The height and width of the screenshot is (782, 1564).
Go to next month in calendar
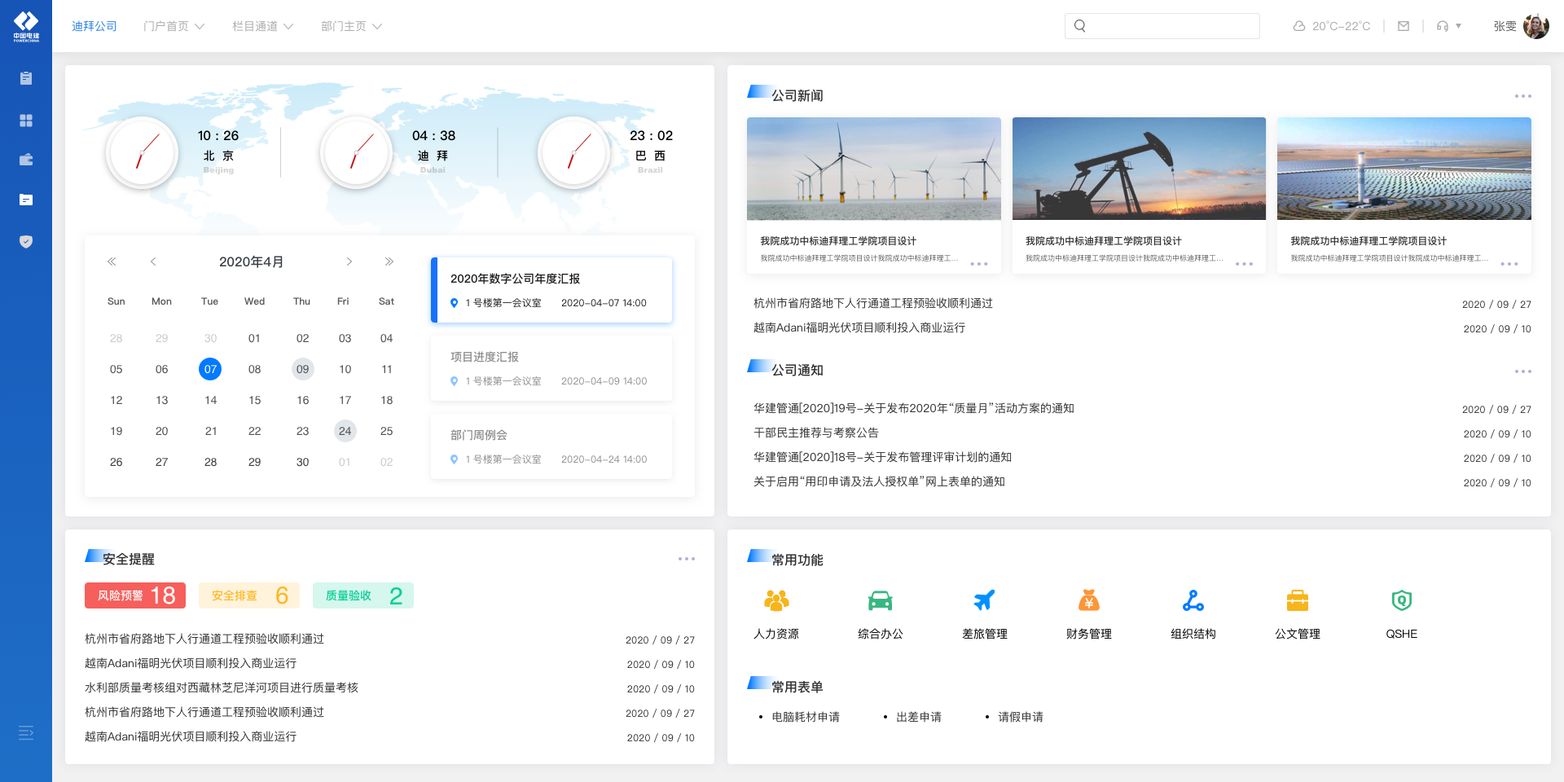click(349, 261)
